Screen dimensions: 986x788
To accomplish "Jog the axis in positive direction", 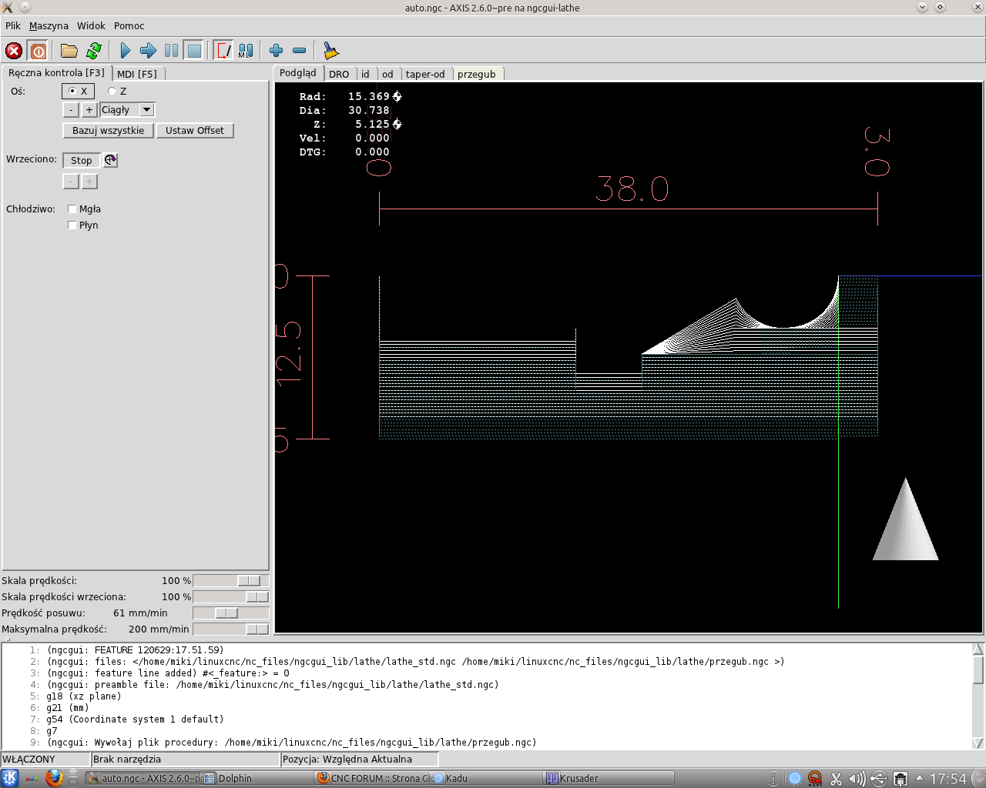I will (x=89, y=110).
